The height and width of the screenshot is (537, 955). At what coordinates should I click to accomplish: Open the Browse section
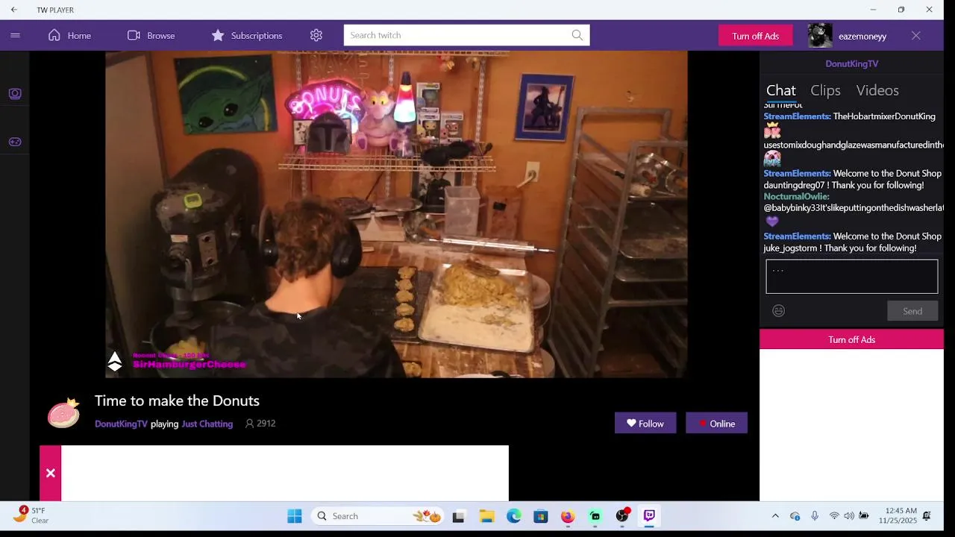(x=151, y=35)
